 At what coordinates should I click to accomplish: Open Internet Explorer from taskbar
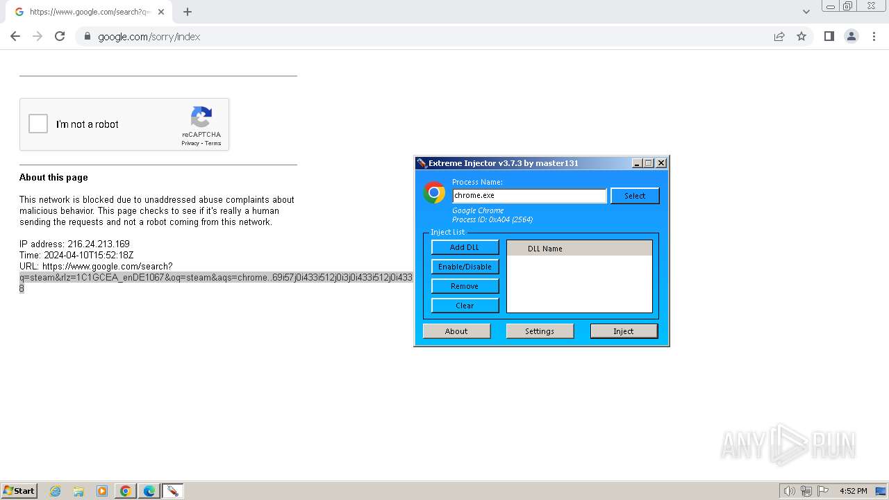click(56, 491)
